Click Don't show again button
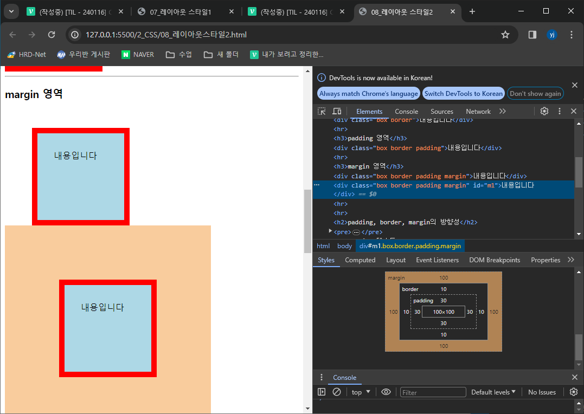The height and width of the screenshot is (414, 584). pos(535,93)
